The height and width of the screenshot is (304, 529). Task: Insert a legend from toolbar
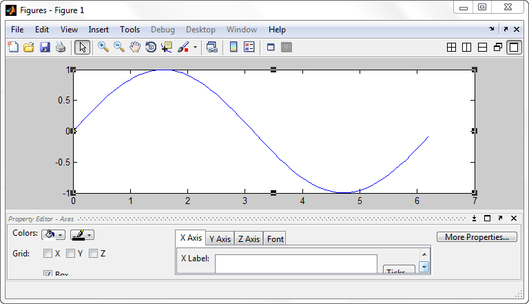[249, 48]
